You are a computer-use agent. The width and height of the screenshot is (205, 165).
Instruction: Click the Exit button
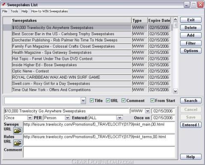point(191,20)
